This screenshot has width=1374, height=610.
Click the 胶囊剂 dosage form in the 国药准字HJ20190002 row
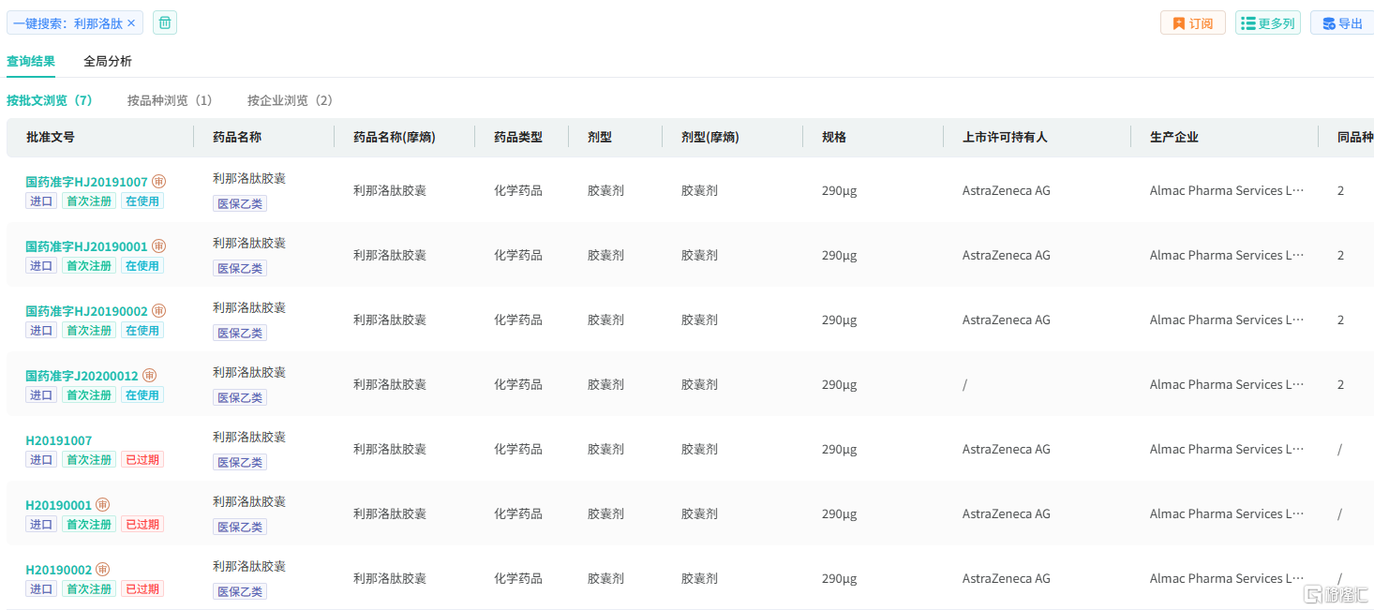(606, 320)
